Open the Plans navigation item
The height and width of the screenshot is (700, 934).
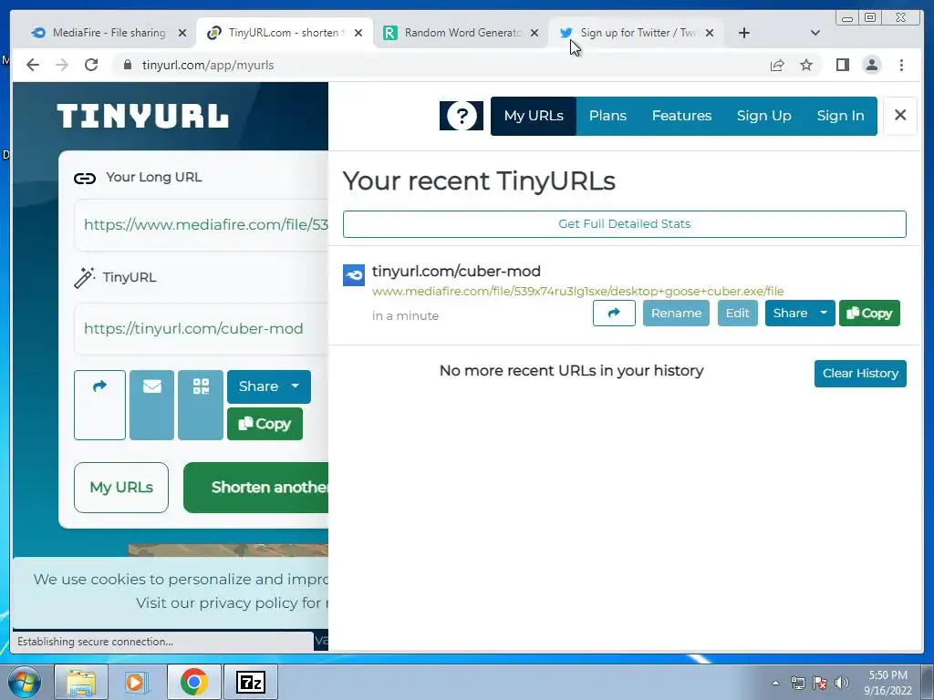[607, 116]
